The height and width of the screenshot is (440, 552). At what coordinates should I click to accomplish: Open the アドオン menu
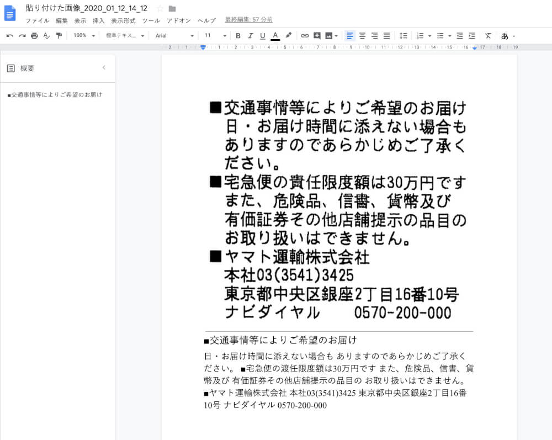pyautogui.click(x=179, y=21)
